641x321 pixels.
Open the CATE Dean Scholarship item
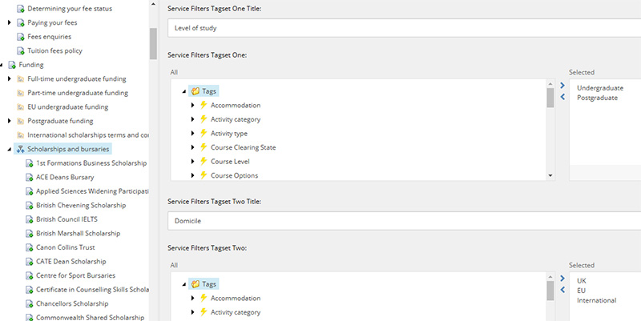point(71,262)
